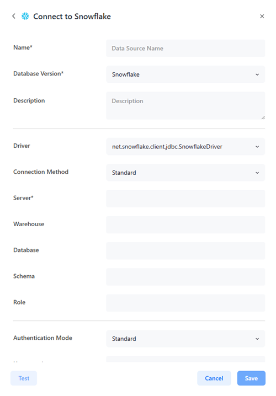
Task: Open the Database Version dropdown
Action: pos(185,74)
